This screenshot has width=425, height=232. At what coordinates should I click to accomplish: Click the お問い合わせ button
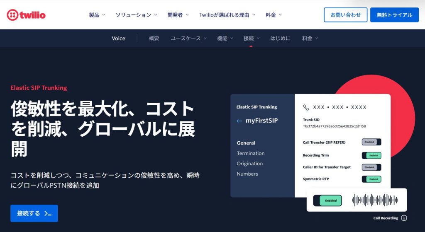(x=346, y=15)
